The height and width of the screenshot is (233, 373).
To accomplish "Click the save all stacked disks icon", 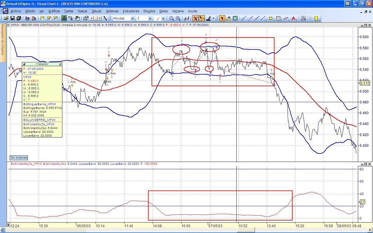I will point(19,18).
